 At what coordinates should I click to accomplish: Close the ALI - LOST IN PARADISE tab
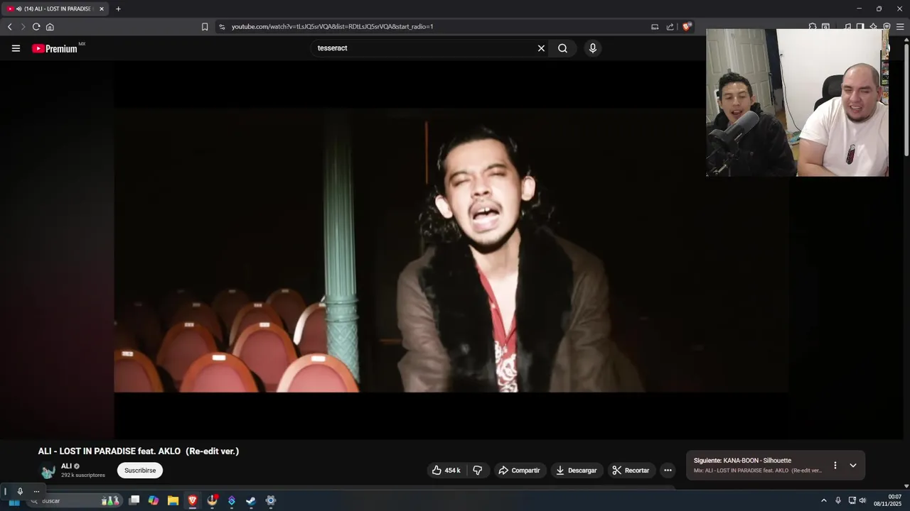click(102, 9)
